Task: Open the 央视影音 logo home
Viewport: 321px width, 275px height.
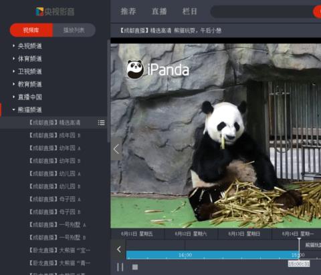Action: (55, 11)
